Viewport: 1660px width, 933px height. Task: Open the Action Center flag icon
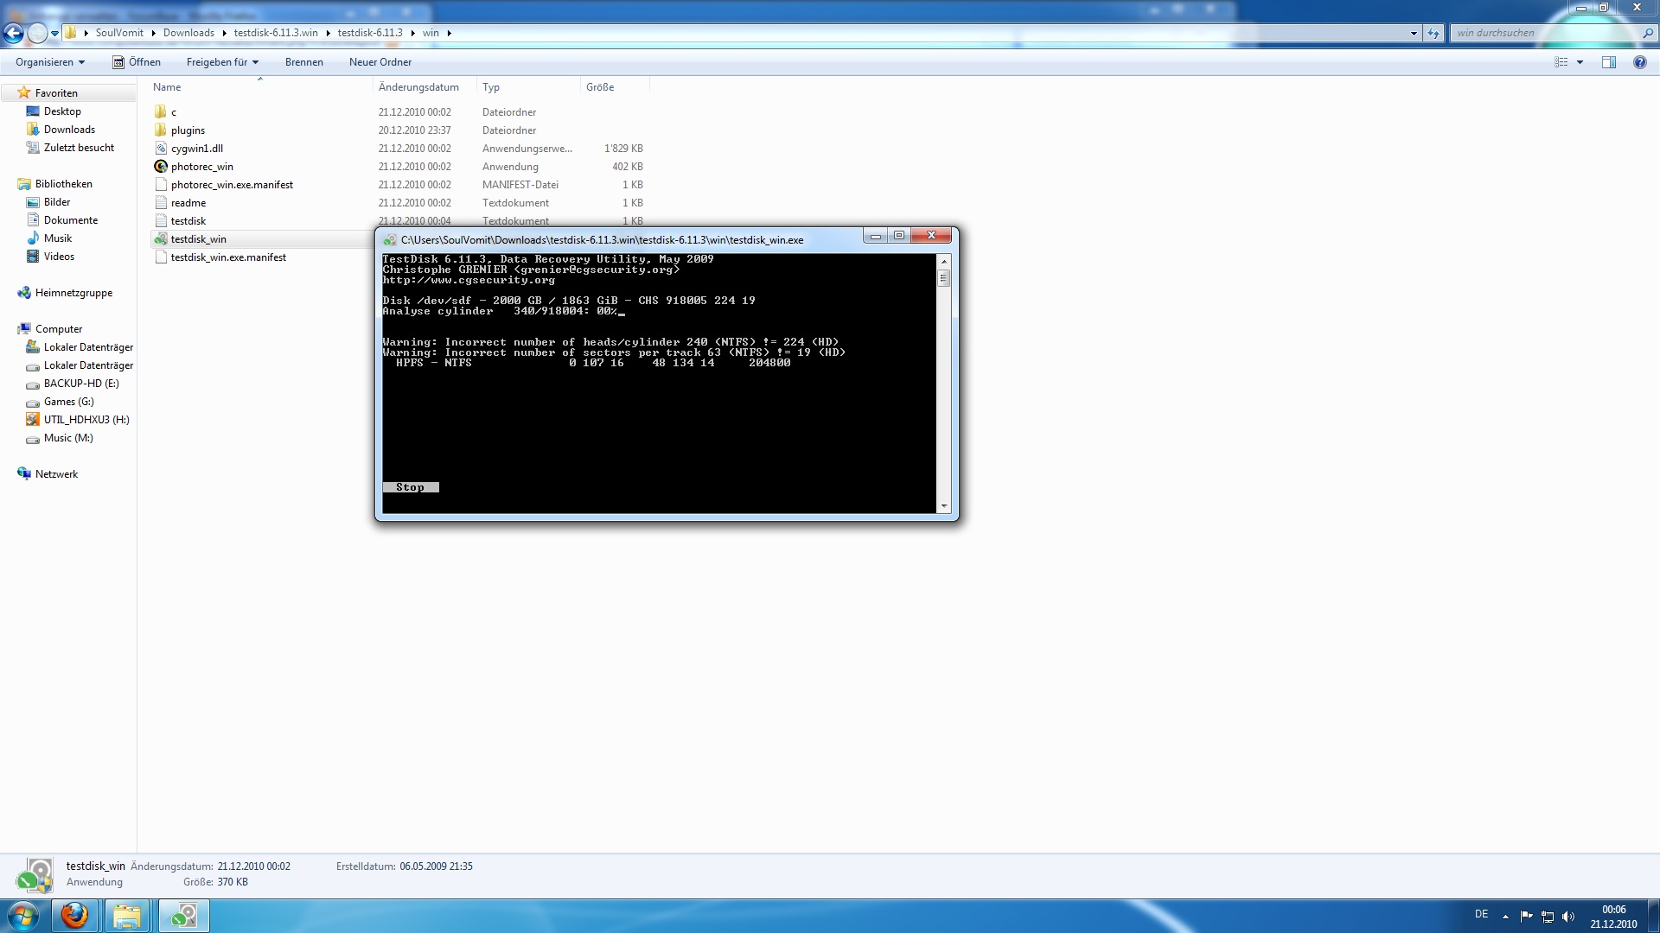click(1526, 916)
